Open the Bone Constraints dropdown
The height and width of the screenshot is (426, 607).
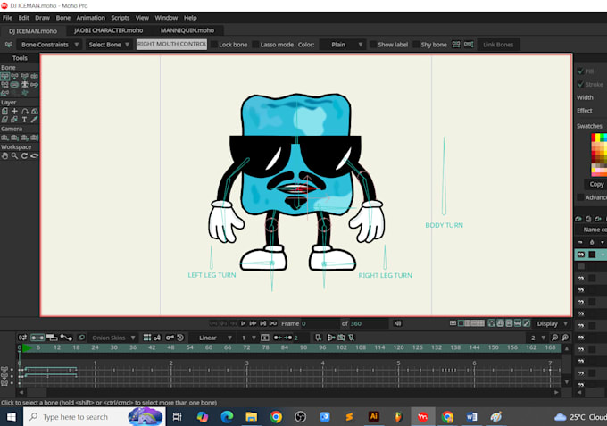tap(49, 45)
